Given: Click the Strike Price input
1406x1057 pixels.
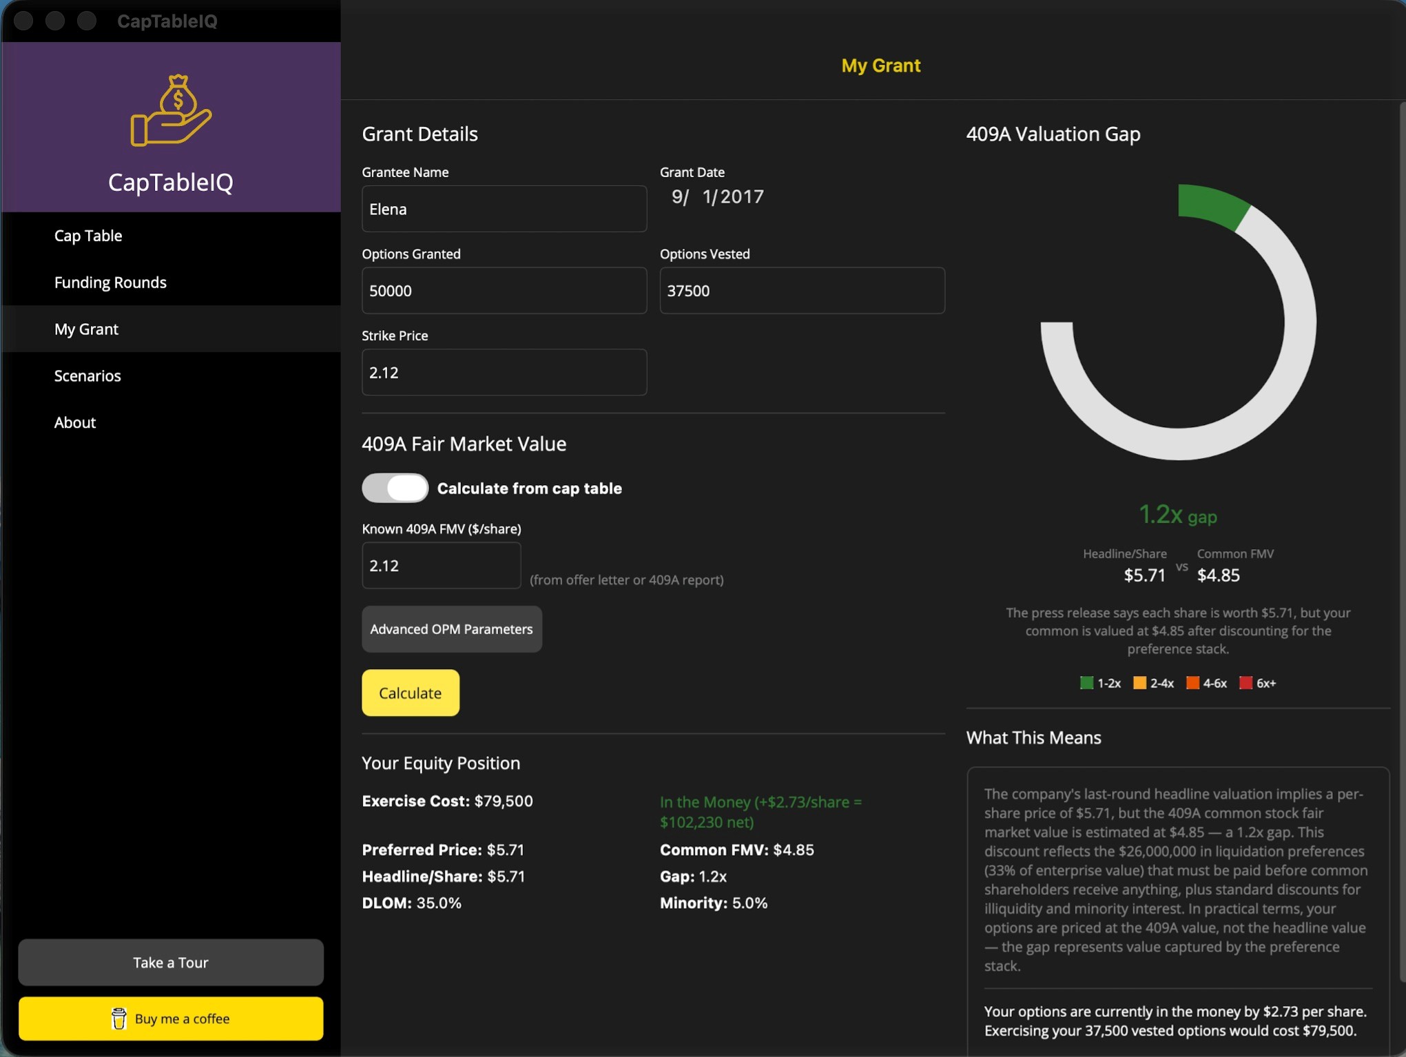Looking at the screenshot, I should pyautogui.click(x=504, y=372).
